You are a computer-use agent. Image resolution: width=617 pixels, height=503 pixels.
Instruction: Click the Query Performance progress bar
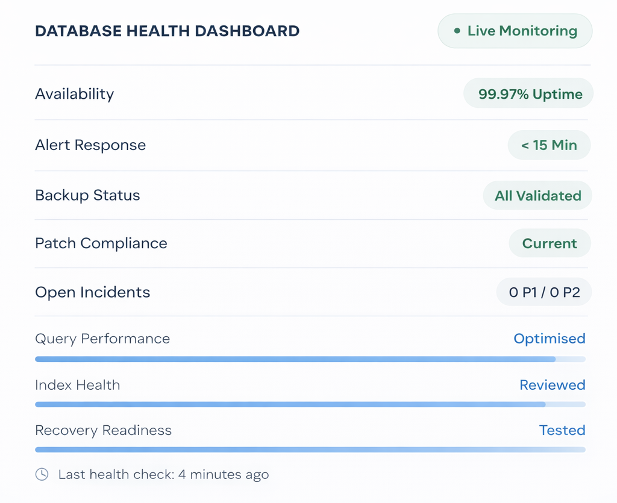[310, 360]
